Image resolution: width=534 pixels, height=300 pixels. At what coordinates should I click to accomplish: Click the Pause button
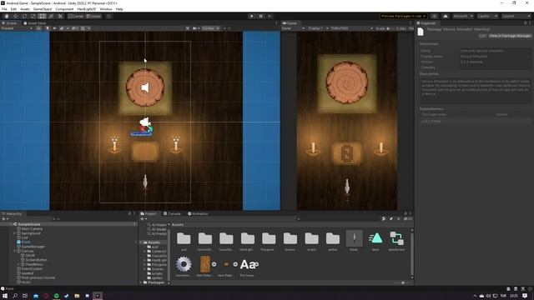[261, 16]
